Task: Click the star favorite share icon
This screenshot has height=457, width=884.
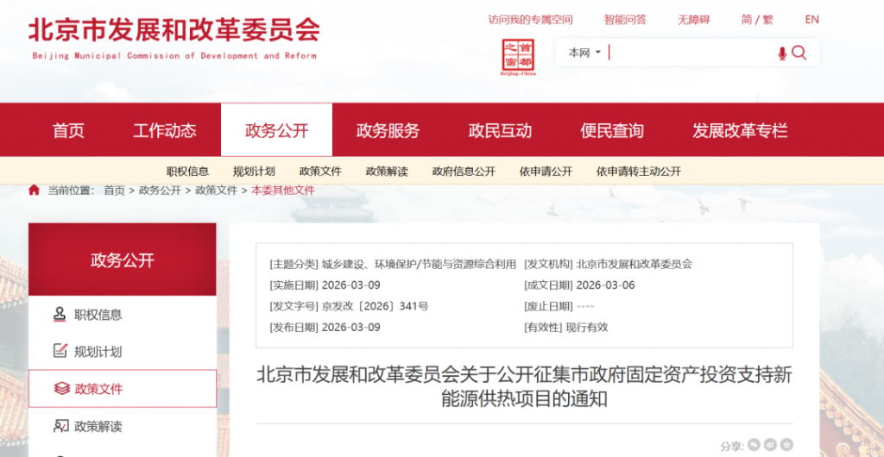Action: (786, 445)
